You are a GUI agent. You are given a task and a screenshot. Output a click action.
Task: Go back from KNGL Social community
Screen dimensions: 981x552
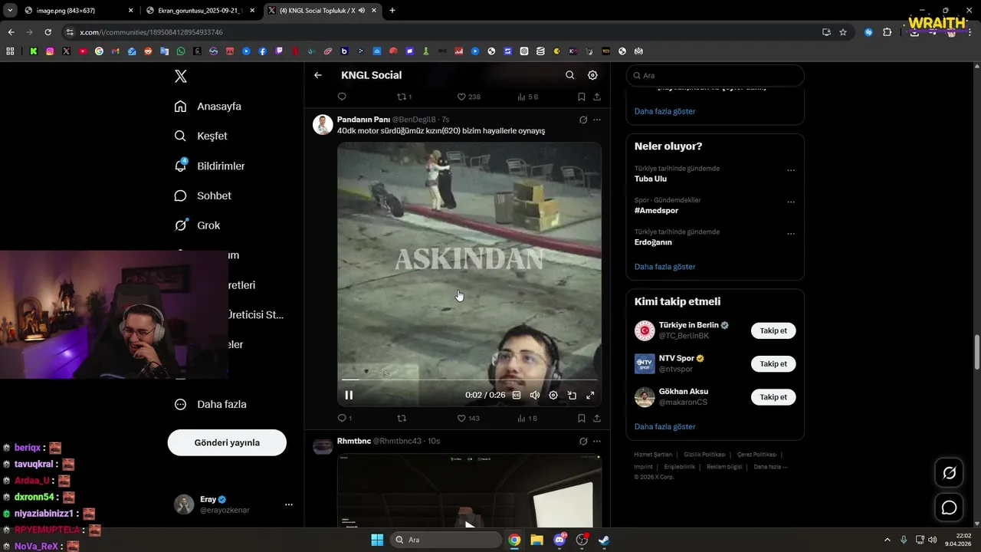tap(318, 75)
